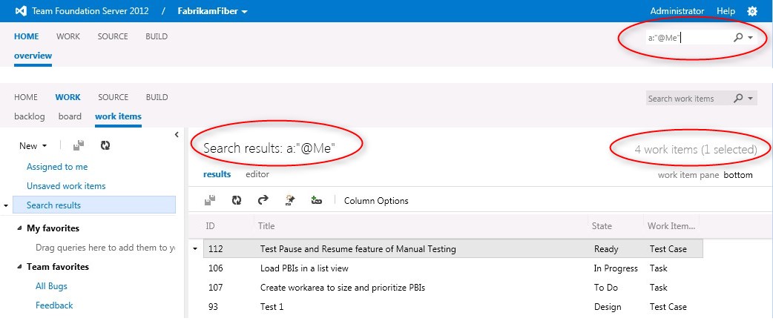Open dropdown arrow beside top search magnifier

point(750,37)
